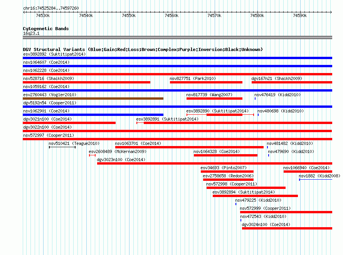The width and height of the screenshot is (343, 255).
Task: Click nsv1062901 (Coe2014) label
Action: [46, 111]
